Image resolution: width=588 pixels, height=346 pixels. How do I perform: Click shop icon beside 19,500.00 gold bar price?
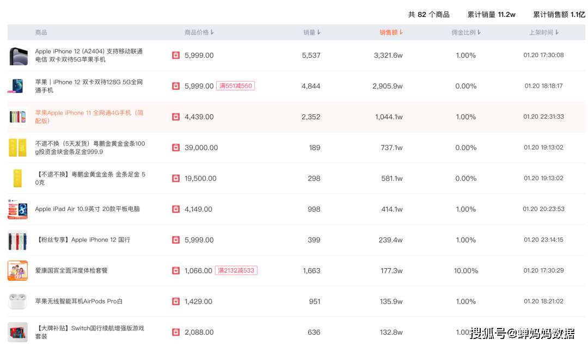tap(176, 178)
